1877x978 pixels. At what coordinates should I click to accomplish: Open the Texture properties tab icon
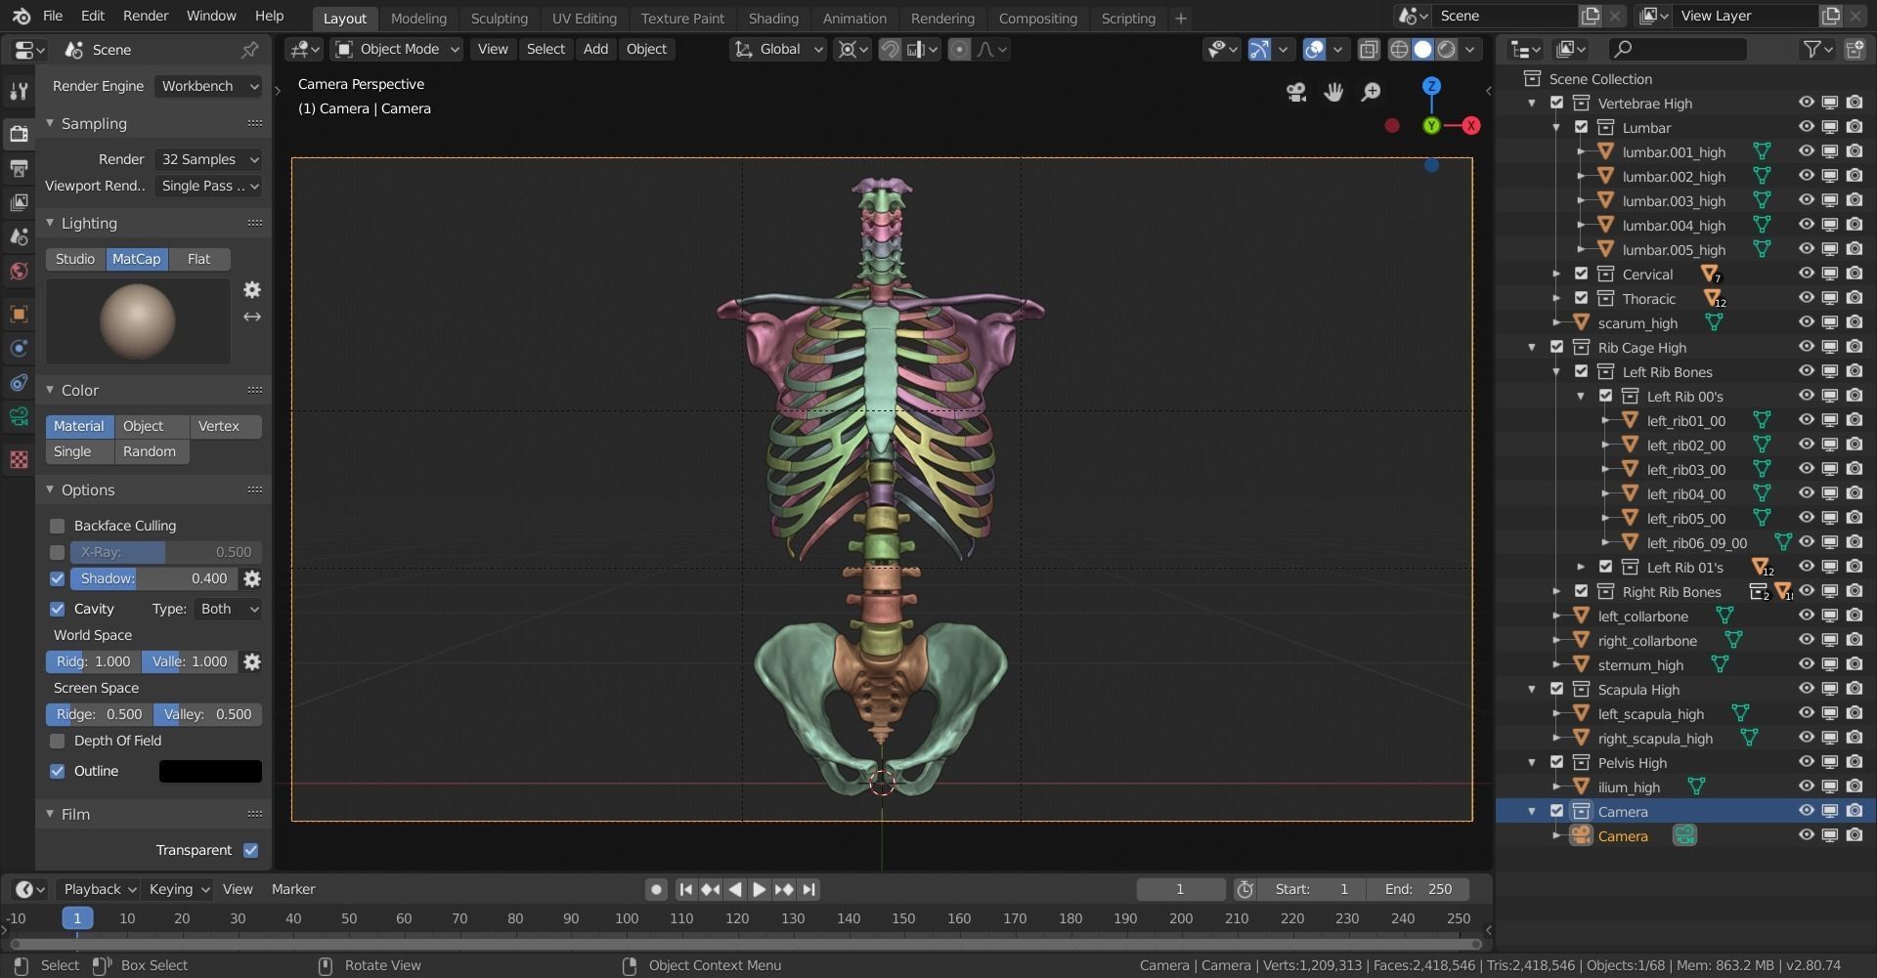[x=18, y=459]
